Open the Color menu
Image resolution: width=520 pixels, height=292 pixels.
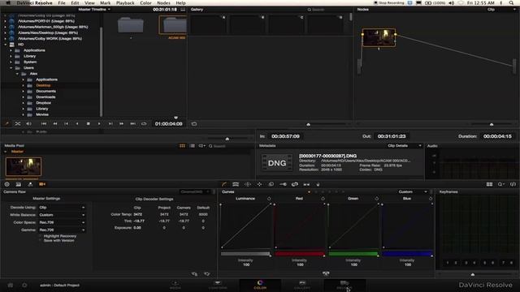[x=145, y=2]
